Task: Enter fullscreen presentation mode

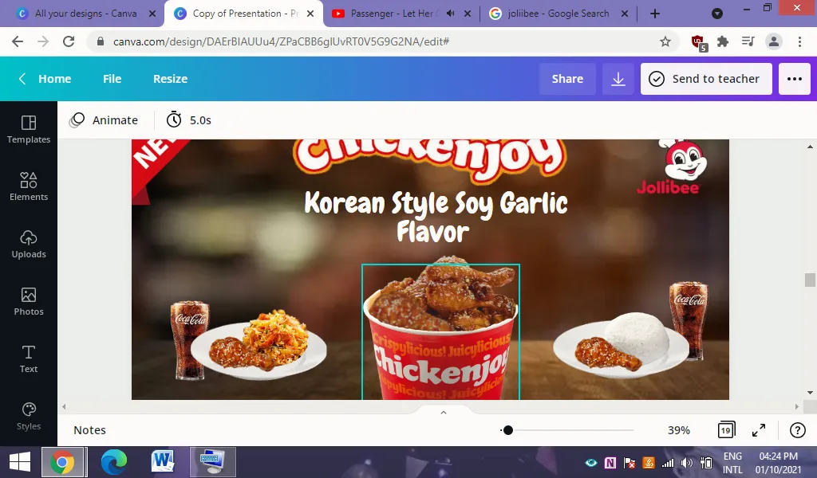Action: (759, 430)
